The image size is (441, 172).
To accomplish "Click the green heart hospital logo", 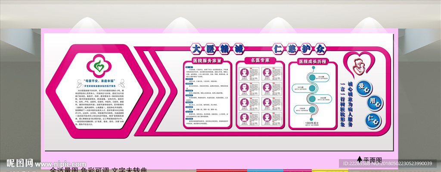I will [x=98, y=66].
